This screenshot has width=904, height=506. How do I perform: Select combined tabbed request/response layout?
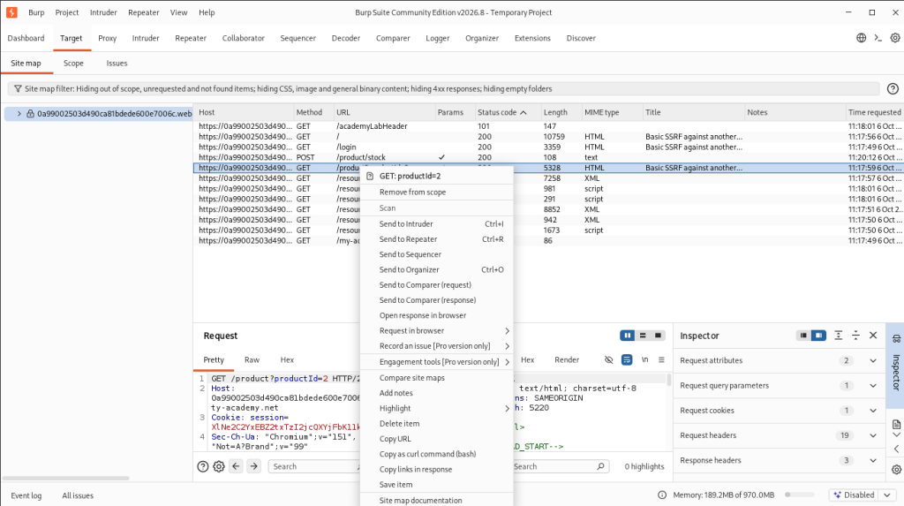coord(658,336)
